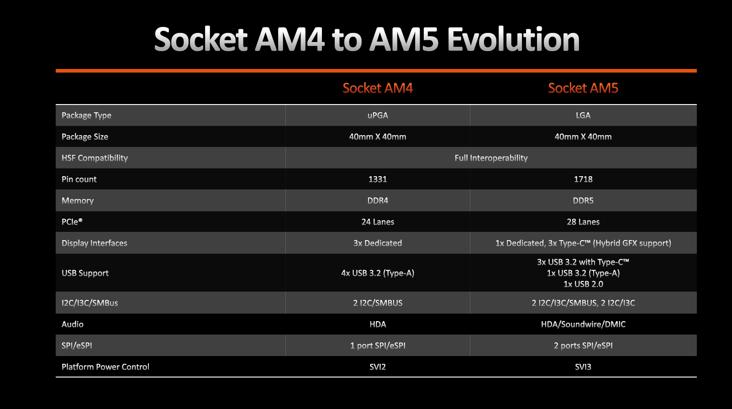This screenshot has width=732, height=409.
Task: Click the "Socket AM4 to AM5 Evolution" title
Action: [x=367, y=39]
